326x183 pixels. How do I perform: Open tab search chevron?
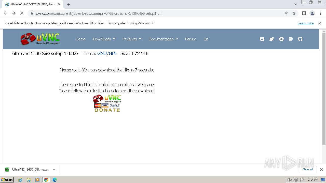[296, 4]
